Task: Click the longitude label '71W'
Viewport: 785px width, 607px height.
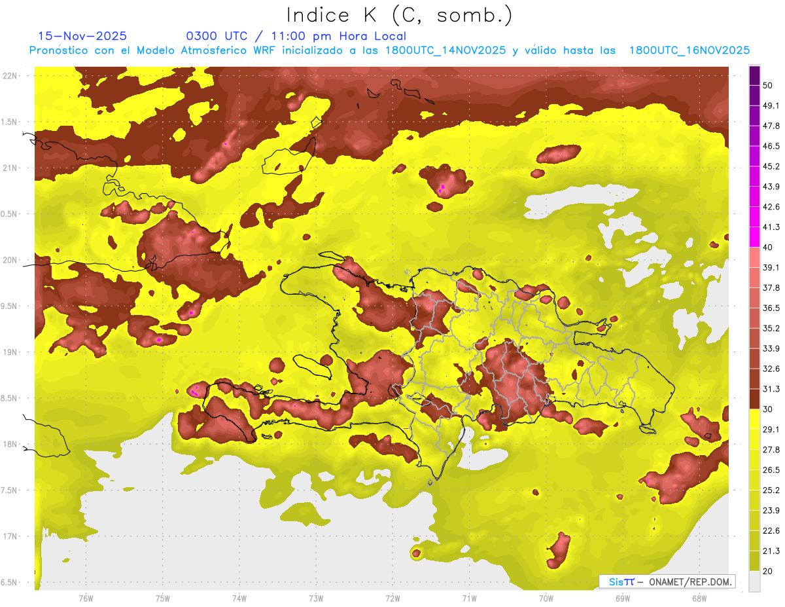Action: [x=469, y=598]
